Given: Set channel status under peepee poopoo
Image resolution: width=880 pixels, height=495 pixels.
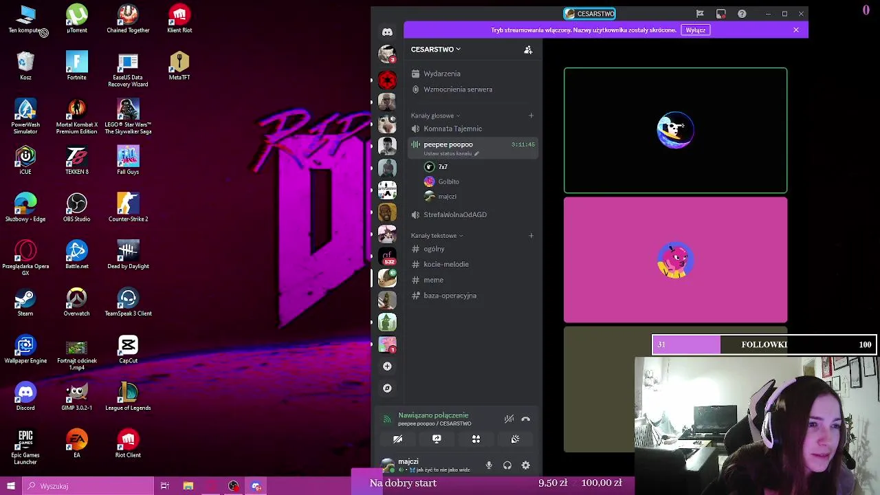Looking at the screenshot, I should [x=451, y=153].
